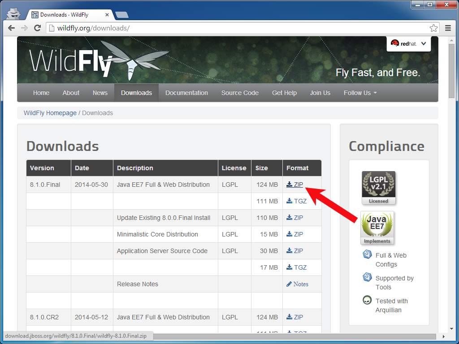Expand the Follow Us dropdown menu

tap(360, 93)
